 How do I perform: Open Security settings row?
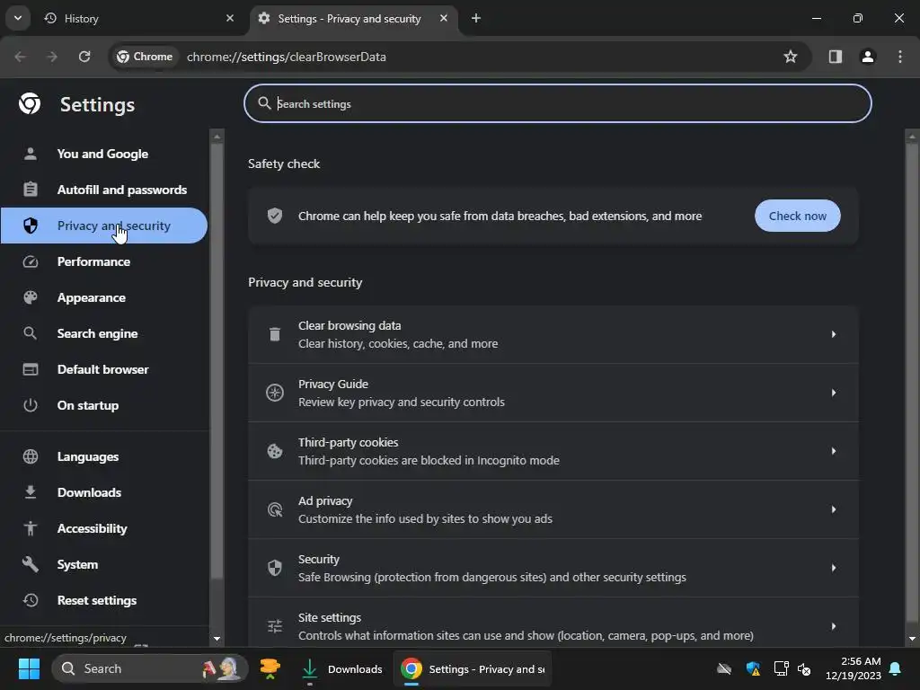(553, 568)
